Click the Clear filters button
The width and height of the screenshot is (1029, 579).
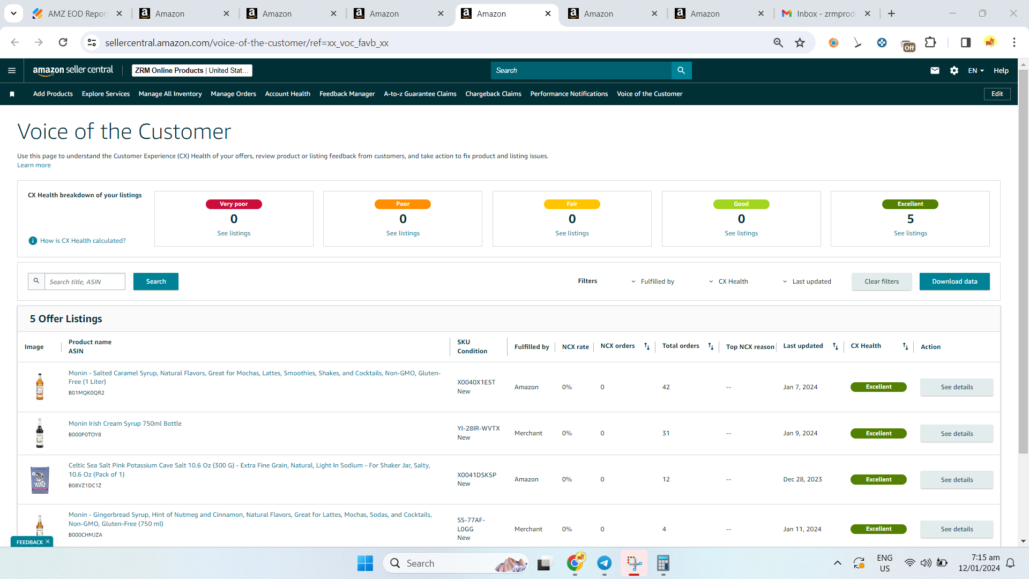[882, 281]
